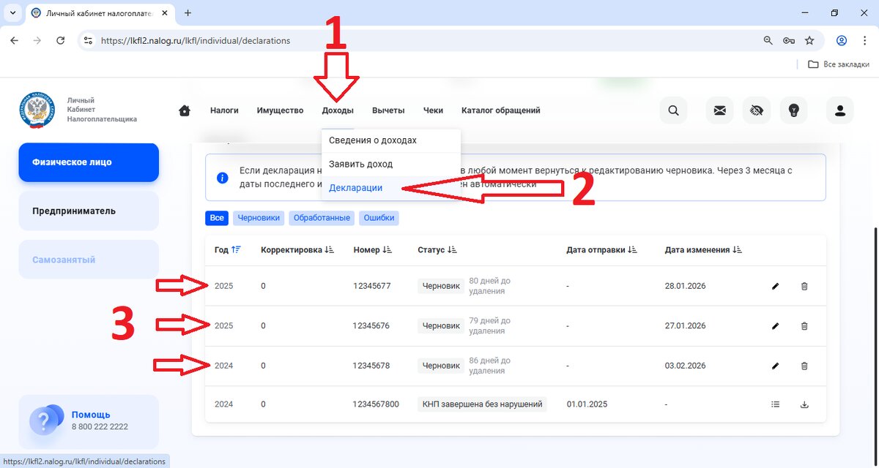Filter declarations by Черновики
This screenshot has width=879, height=468.
click(x=259, y=218)
